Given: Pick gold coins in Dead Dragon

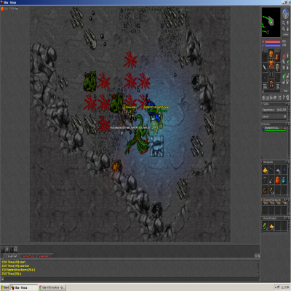Looking at the screenshot, I should click(x=271, y=226).
